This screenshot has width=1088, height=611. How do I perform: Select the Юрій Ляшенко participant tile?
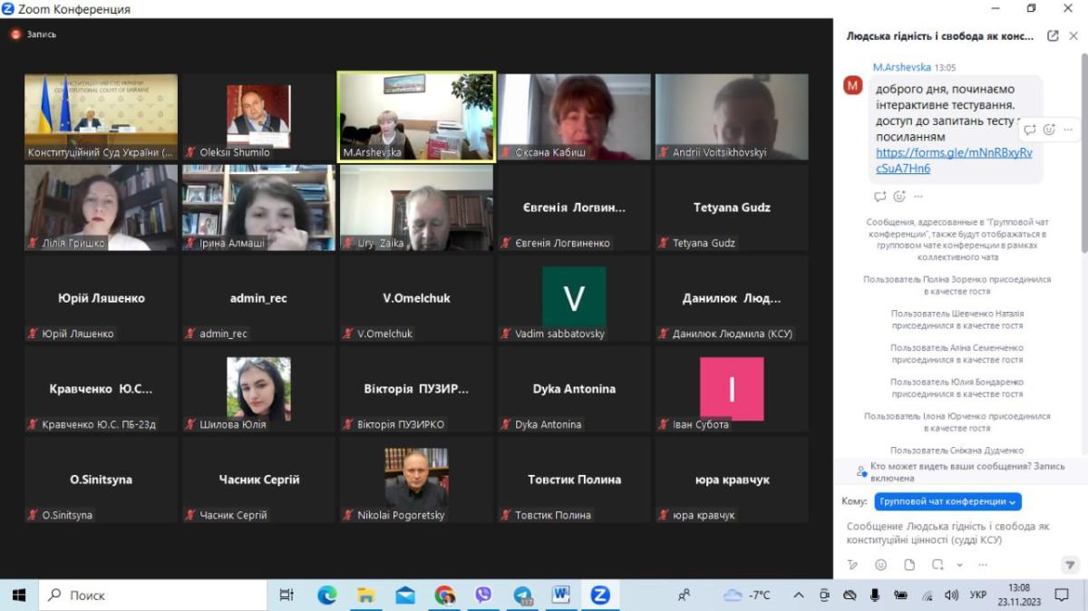101,298
